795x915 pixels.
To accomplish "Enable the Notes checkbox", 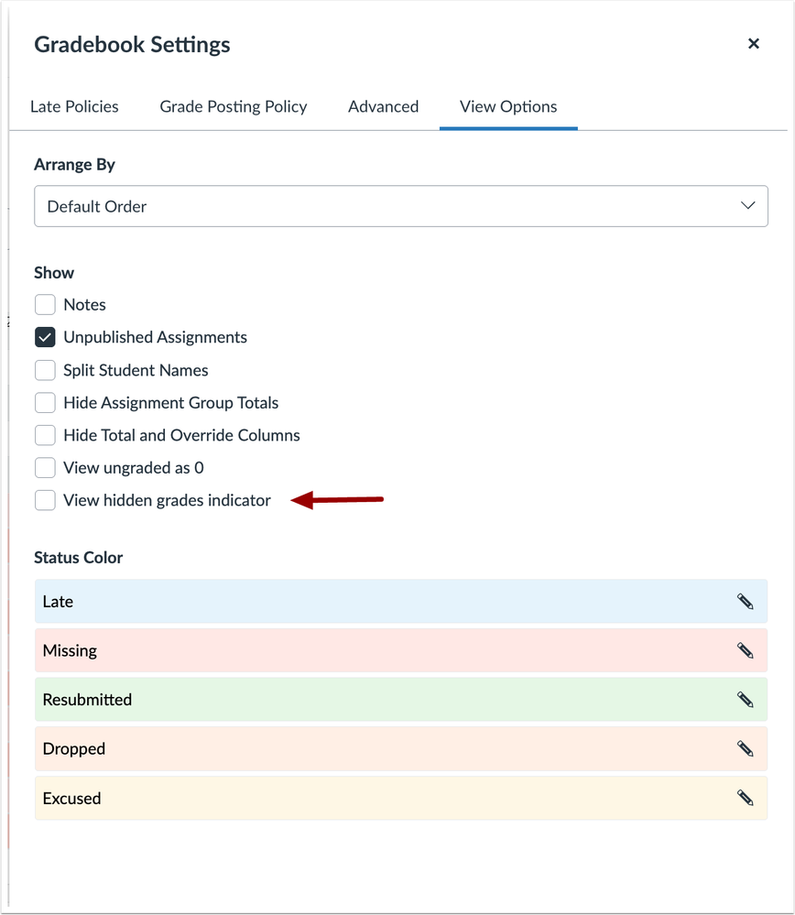I will (x=45, y=305).
